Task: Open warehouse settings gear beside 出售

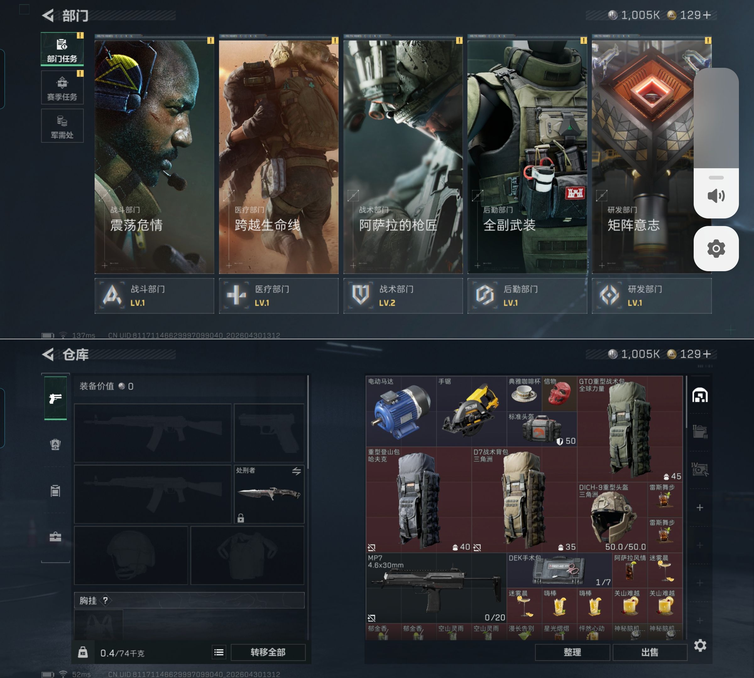Action: [700, 645]
